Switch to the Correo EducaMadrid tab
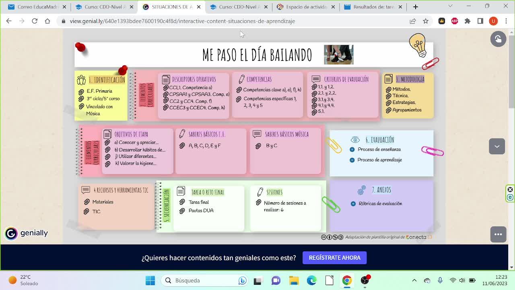 37,7
